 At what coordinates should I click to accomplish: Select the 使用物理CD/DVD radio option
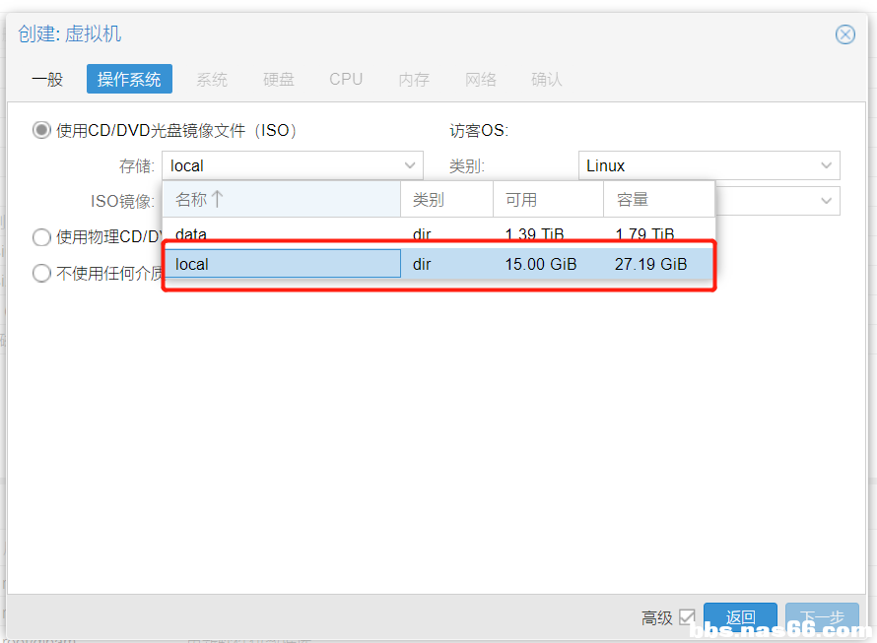click(x=41, y=236)
